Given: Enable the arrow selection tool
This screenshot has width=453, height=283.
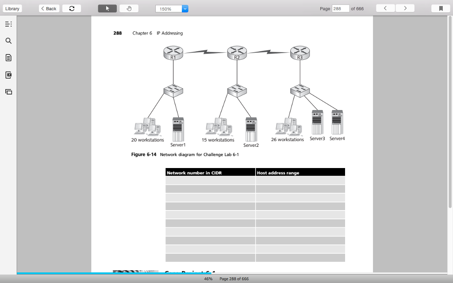Looking at the screenshot, I should click(x=107, y=8).
